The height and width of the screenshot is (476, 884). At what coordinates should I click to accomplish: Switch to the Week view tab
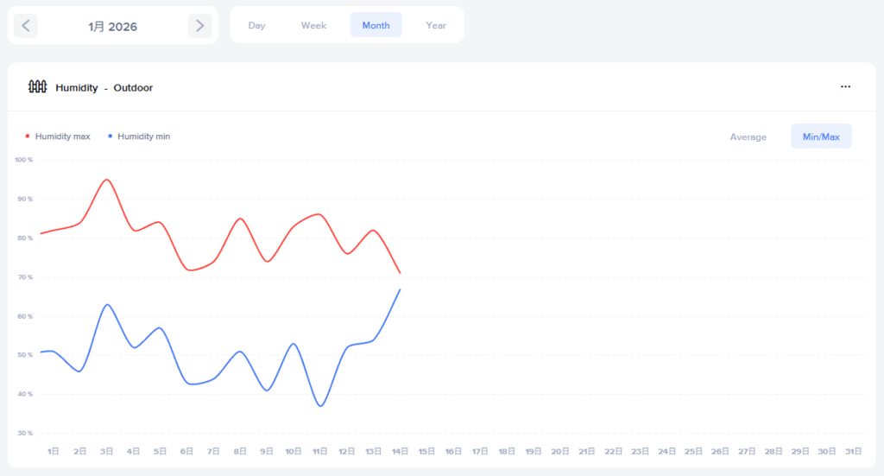coord(313,25)
